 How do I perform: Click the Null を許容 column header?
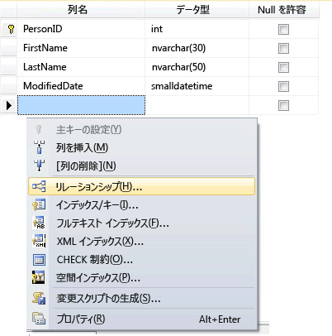coord(284,10)
